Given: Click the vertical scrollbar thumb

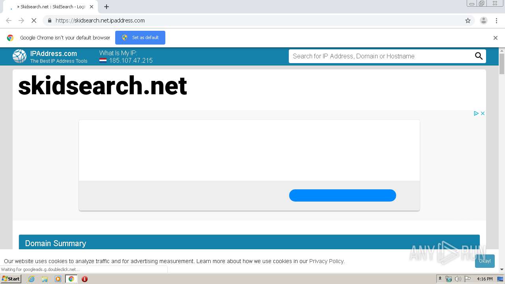Looking at the screenshot, I should [502, 64].
